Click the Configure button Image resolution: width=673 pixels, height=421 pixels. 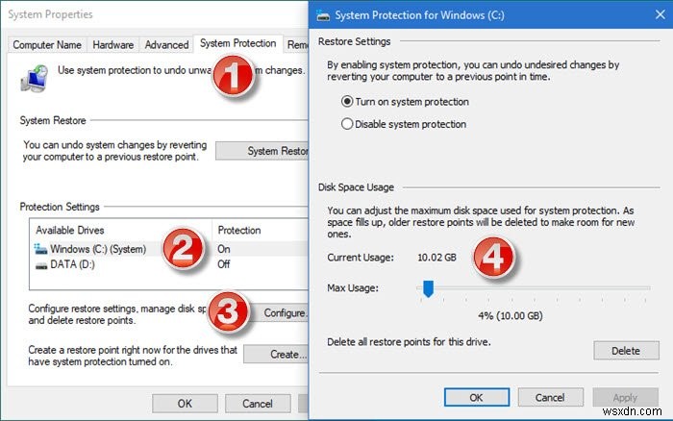(284, 313)
